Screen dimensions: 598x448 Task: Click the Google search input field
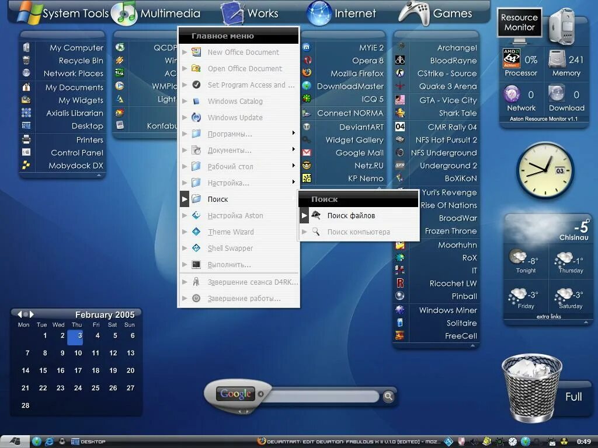[322, 396]
